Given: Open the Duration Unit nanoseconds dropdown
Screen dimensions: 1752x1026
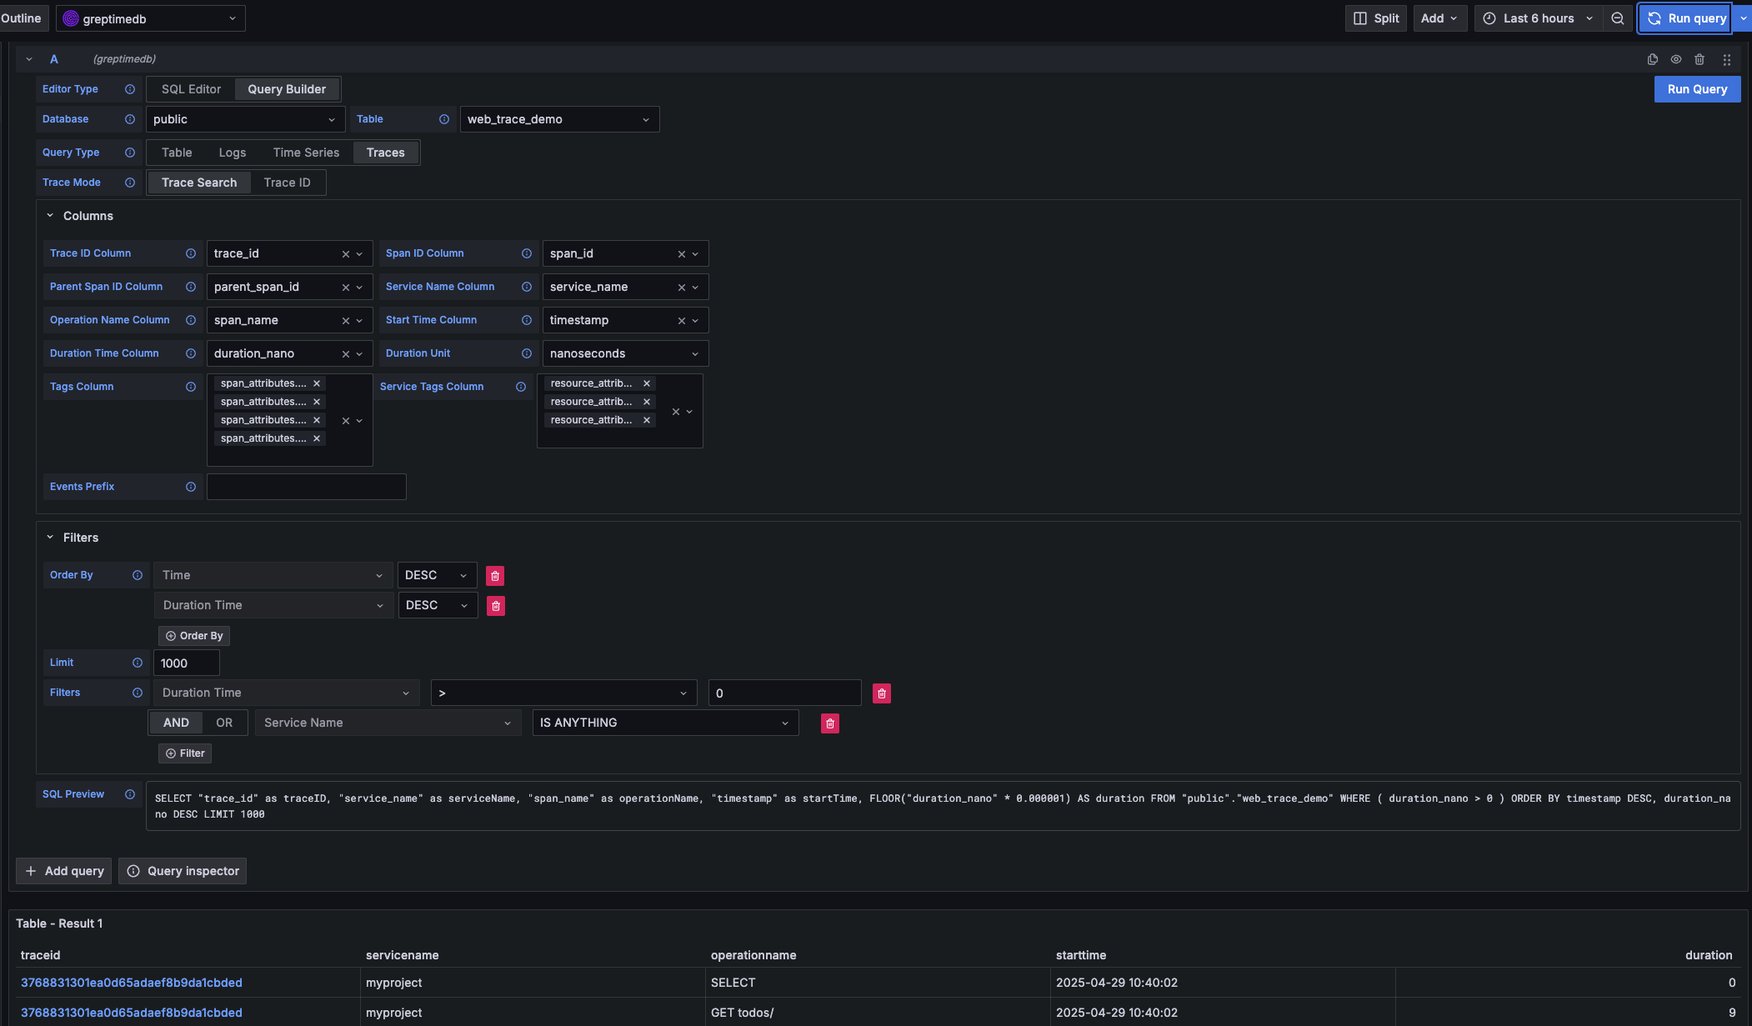Looking at the screenshot, I should (625, 353).
